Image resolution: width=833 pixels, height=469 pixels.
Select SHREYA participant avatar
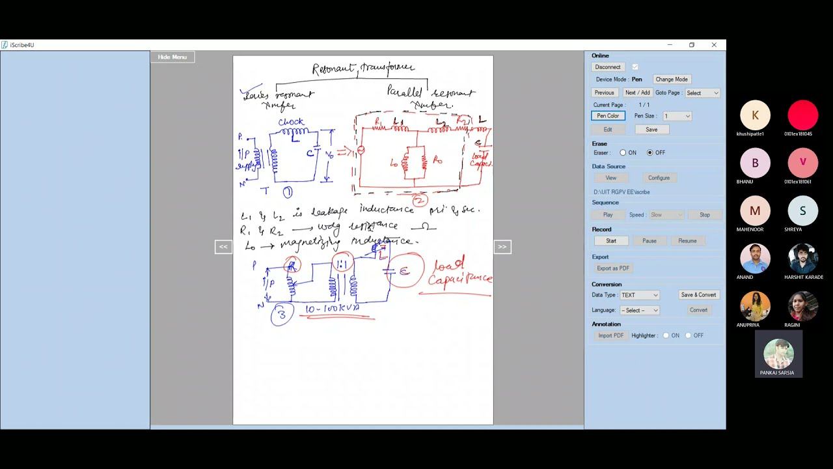tap(803, 210)
